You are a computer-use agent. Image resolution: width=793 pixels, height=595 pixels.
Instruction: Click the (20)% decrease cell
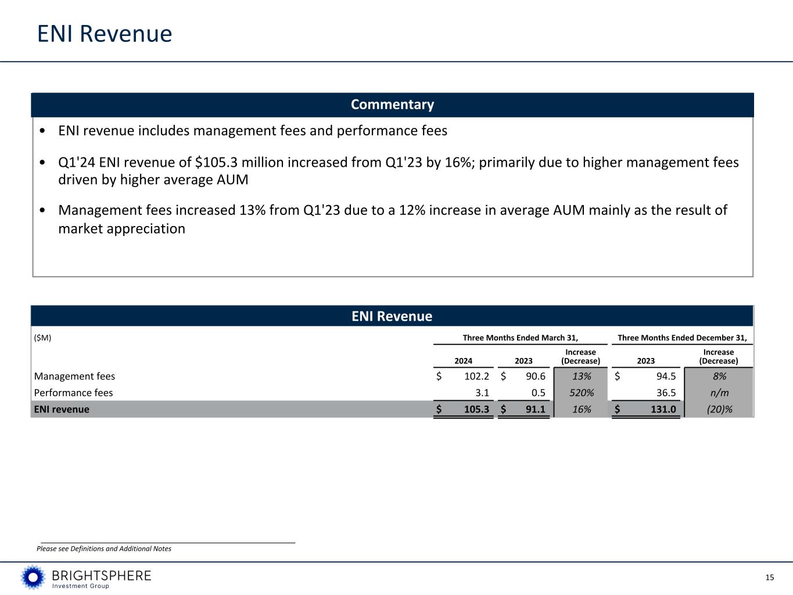[x=719, y=409]
